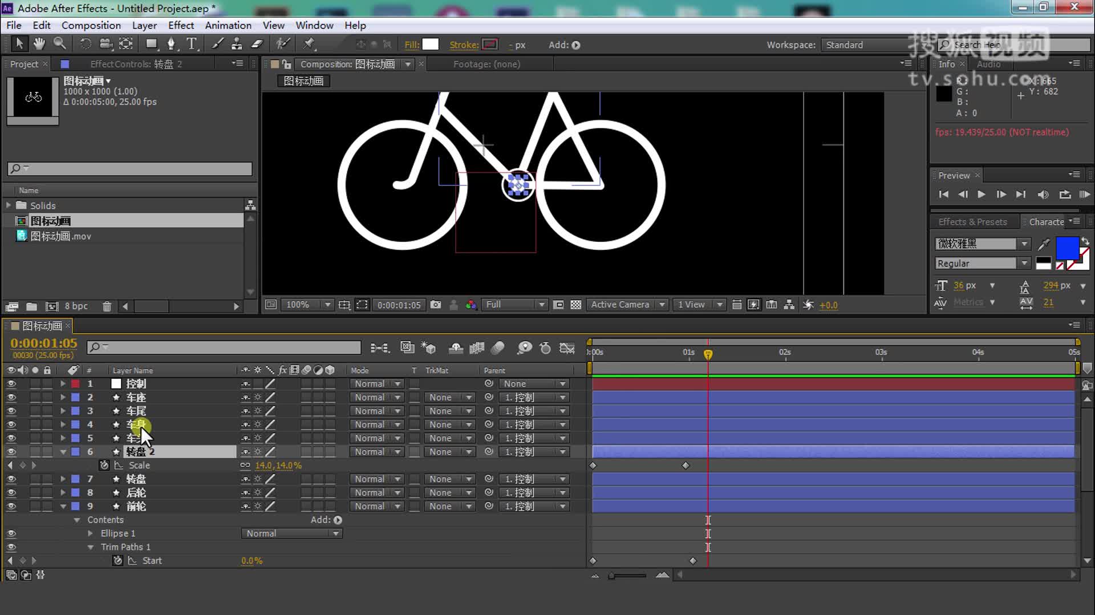1095x615 pixels.
Task: Collapse layer 6 转盘 2 properties
Action: click(x=63, y=451)
